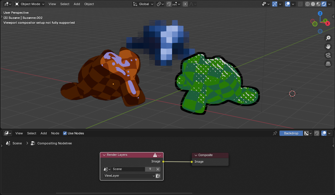Expand viewport sidebar with right arrow
The width and height of the screenshot is (335, 195).
click(333, 17)
